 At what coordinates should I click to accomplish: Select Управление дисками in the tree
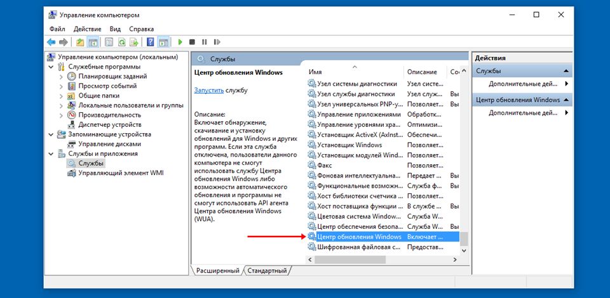pyautogui.click(x=109, y=144)
